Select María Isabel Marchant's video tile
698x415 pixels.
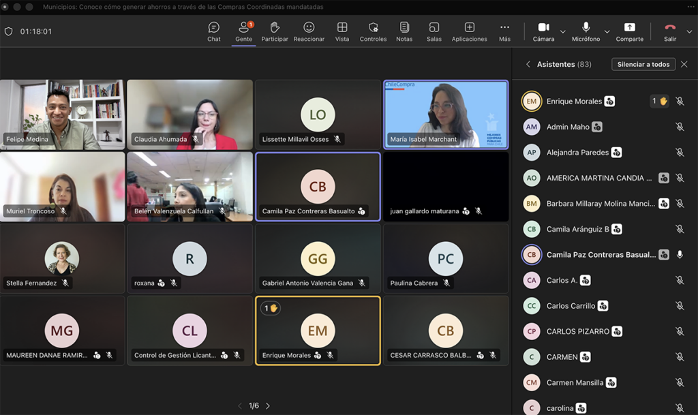(x=446, y=114)
